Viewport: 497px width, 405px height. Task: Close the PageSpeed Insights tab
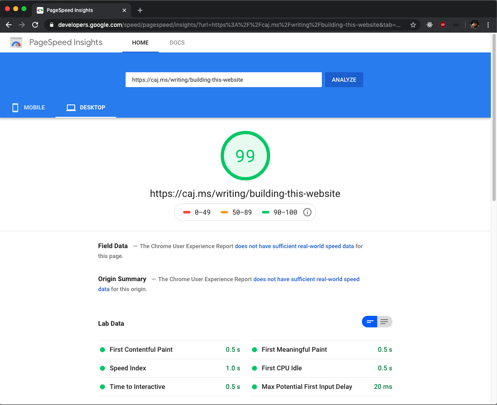pos(124,10)
